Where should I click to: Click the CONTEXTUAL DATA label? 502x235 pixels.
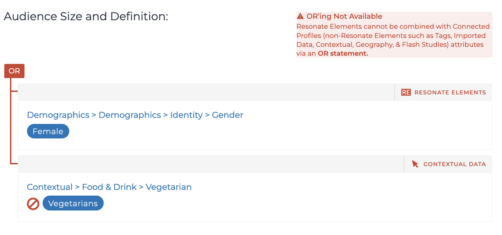(x=455, y=164)
